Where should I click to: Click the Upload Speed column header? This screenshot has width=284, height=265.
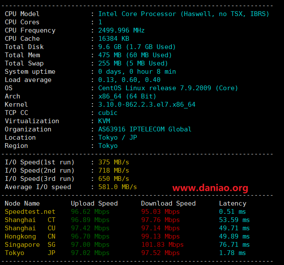pos(94,204)
